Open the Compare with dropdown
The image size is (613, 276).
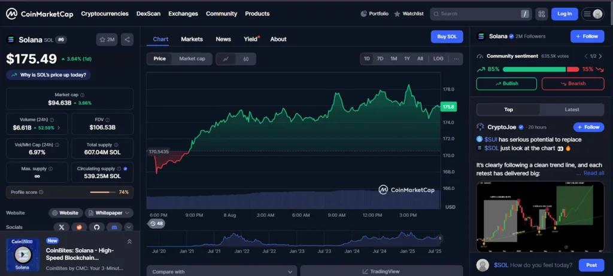pyautogui.click(x=221, y=271)
